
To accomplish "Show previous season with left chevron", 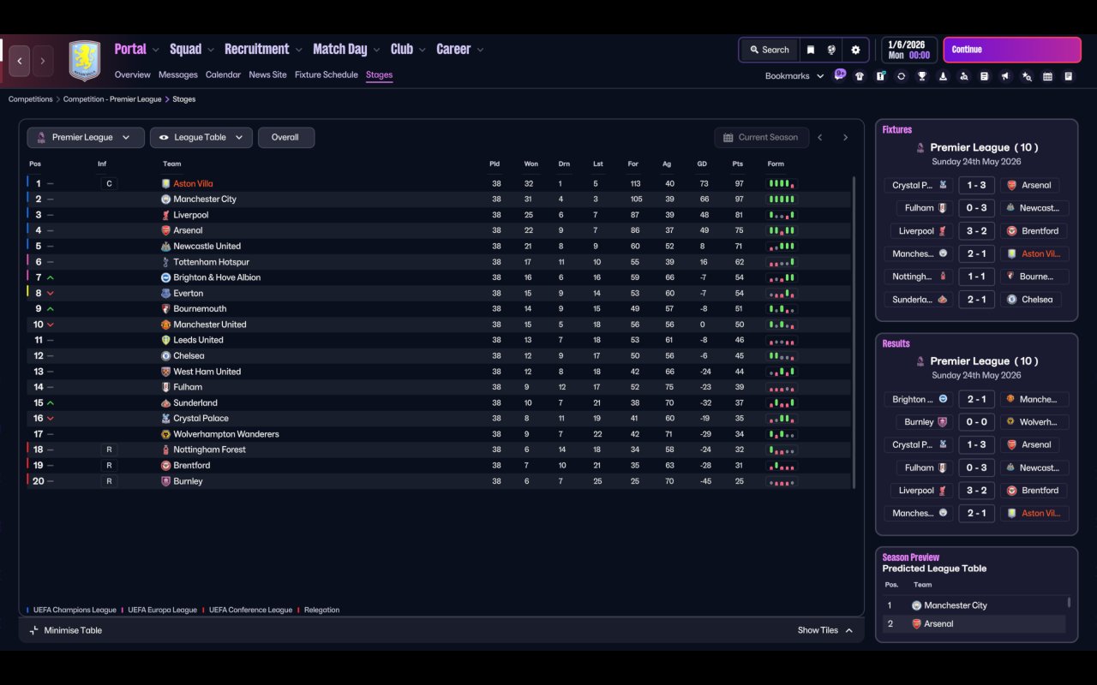I will tap(820, 137).
